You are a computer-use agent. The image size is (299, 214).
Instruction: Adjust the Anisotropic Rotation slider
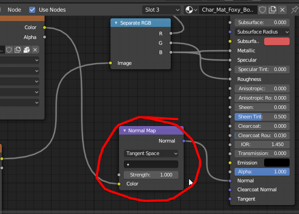(262, 98)
